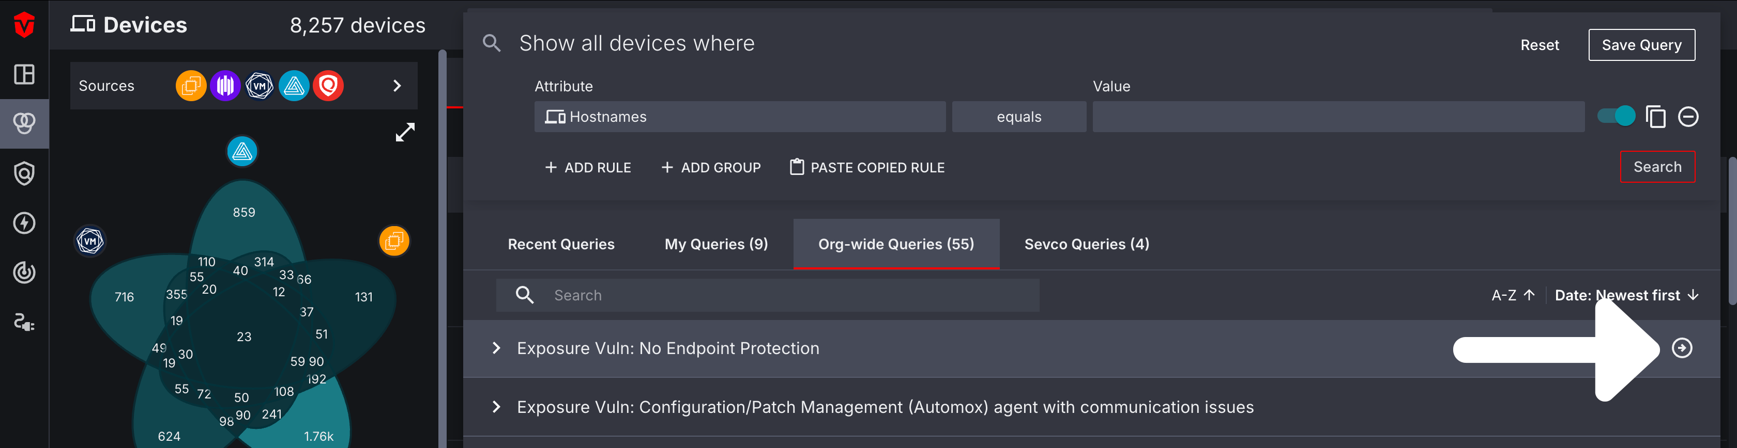This screenshot has width=1737, height=448.
Task: Switch to Recent Queries tab
Action: pyautogui.click(x=561, y=244)
